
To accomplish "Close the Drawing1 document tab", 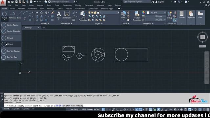I will click(x=38, y=28).
